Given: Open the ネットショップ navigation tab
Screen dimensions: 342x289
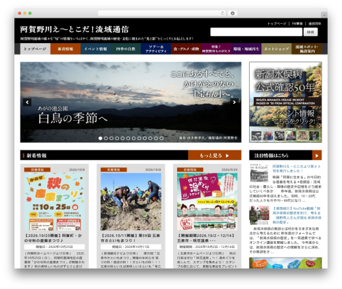Looking at the screenshot, I should click(276, 49).
